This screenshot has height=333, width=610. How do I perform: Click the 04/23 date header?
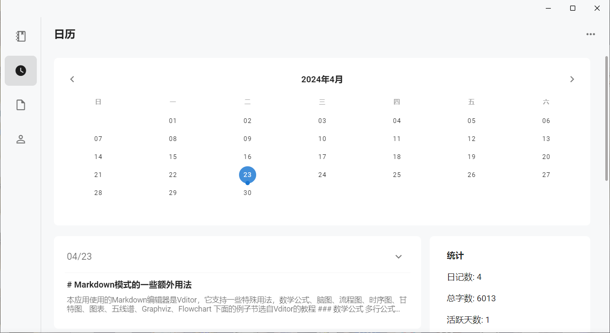(79, 257)
